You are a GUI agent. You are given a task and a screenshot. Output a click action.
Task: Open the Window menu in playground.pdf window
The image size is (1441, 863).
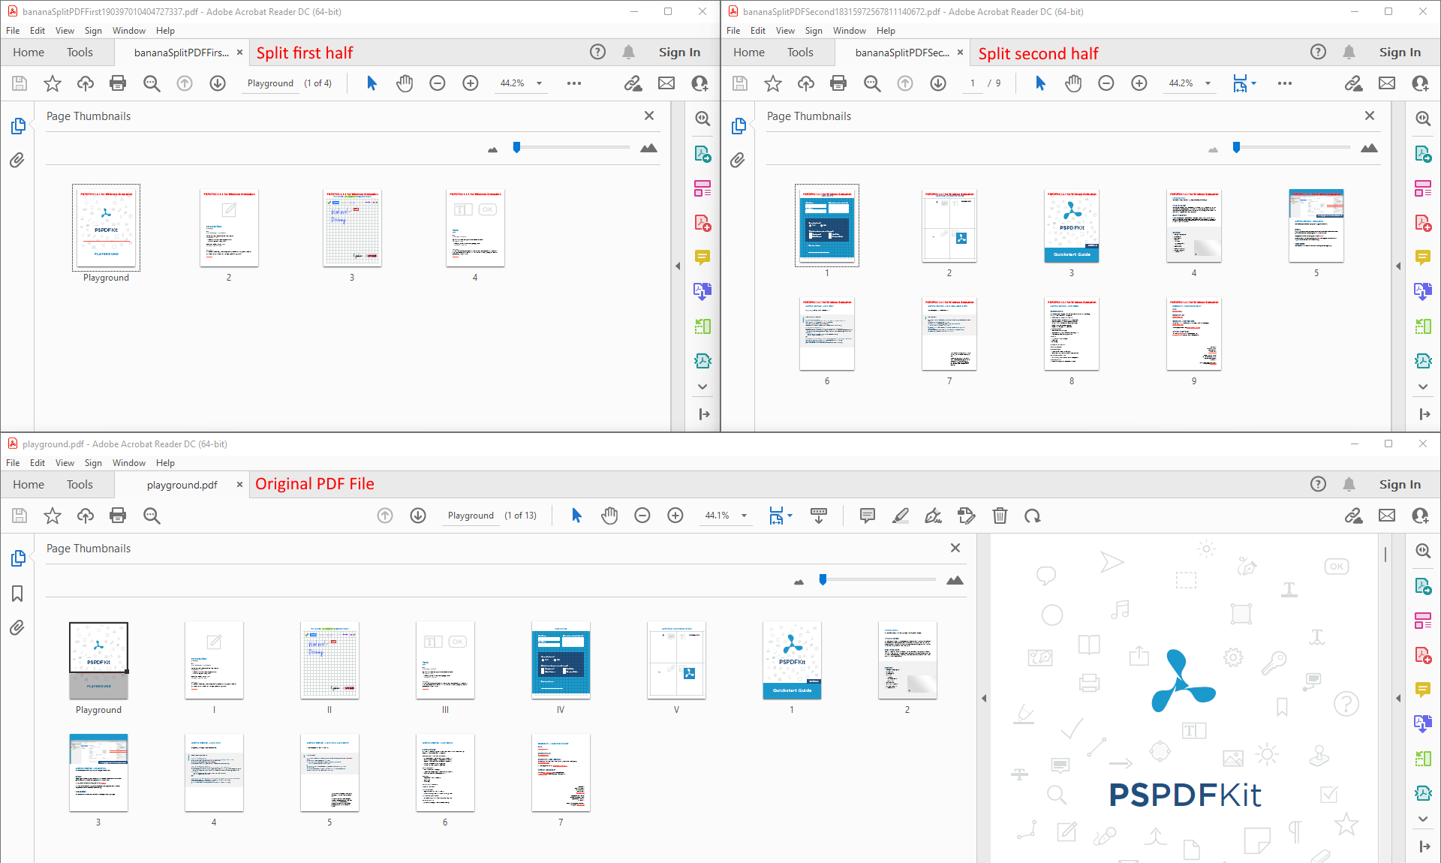pyautogui.click(x=128, y=463)
